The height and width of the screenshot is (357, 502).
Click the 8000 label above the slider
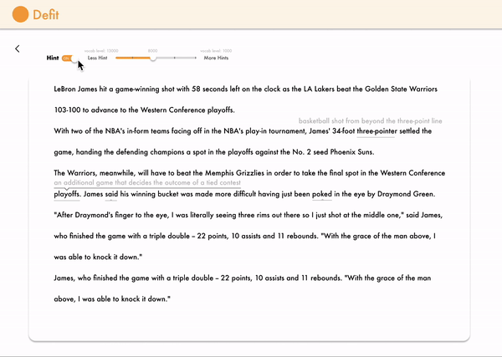(x=153, y=51)
